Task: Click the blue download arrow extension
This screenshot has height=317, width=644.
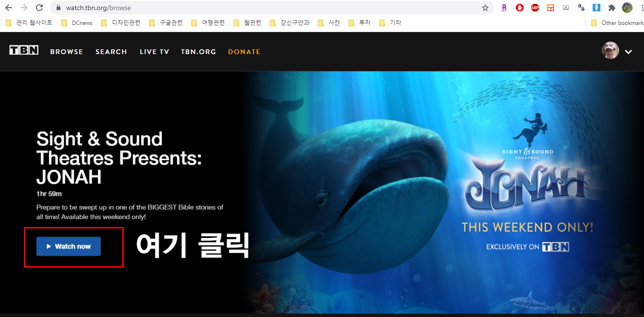Action: click(597, 8)
